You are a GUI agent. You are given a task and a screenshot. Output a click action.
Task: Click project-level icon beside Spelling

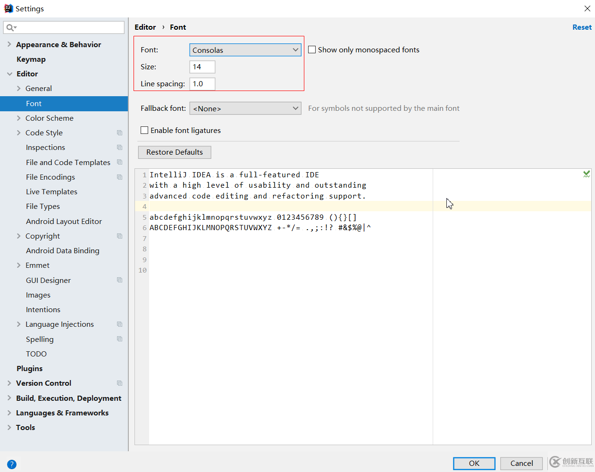(119, 339)
